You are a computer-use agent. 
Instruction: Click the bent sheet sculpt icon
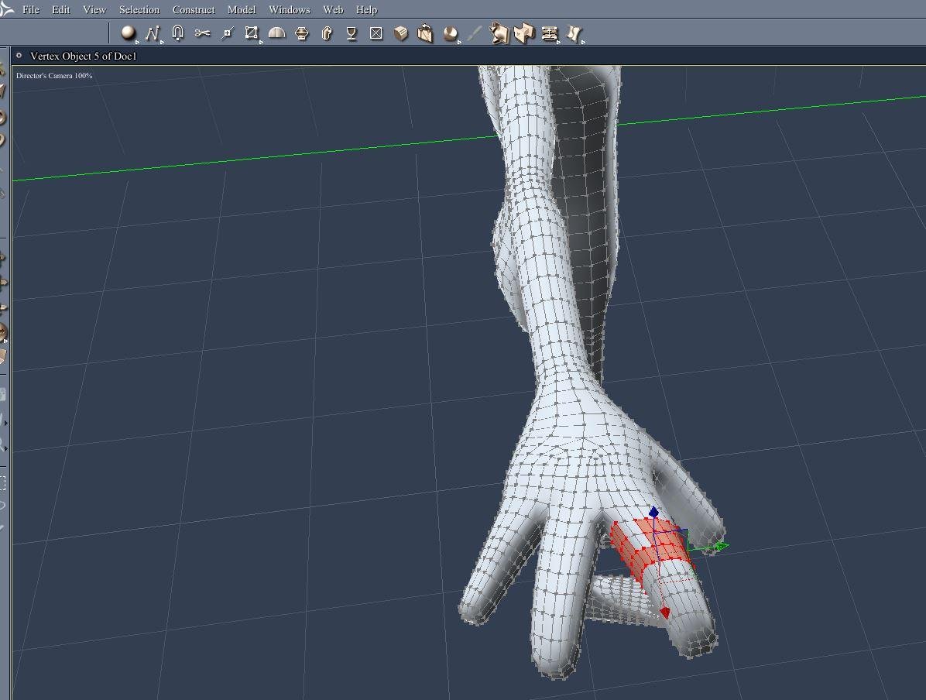coord(499,33)
